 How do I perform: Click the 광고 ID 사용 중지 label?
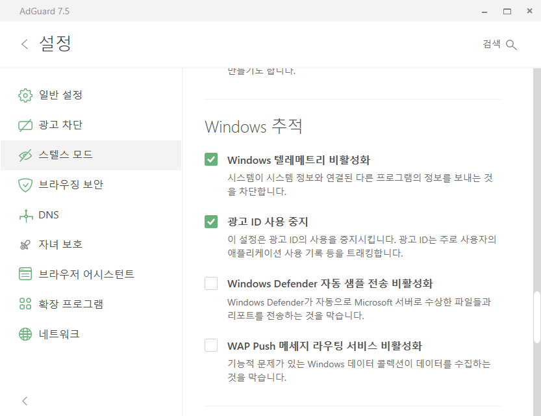[268, 222]
